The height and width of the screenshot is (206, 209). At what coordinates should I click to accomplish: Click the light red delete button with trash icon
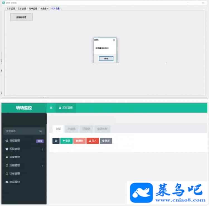click(x=79, y=141)
